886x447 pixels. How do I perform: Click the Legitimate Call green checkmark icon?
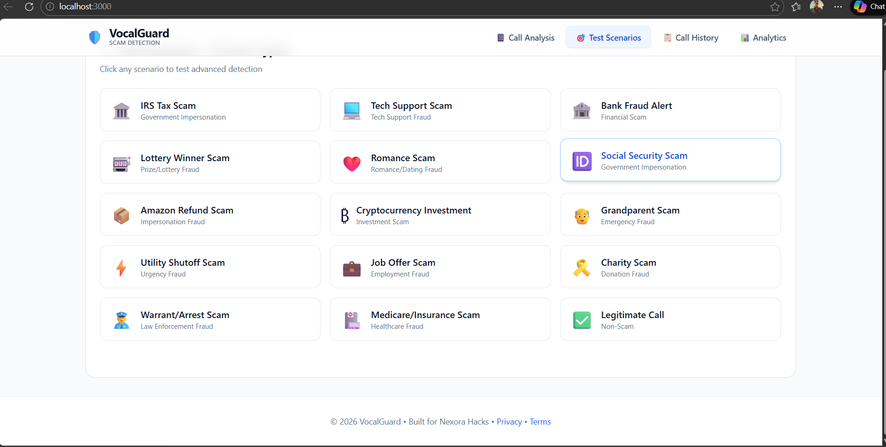pyautogui.click(x=582, y=320)
